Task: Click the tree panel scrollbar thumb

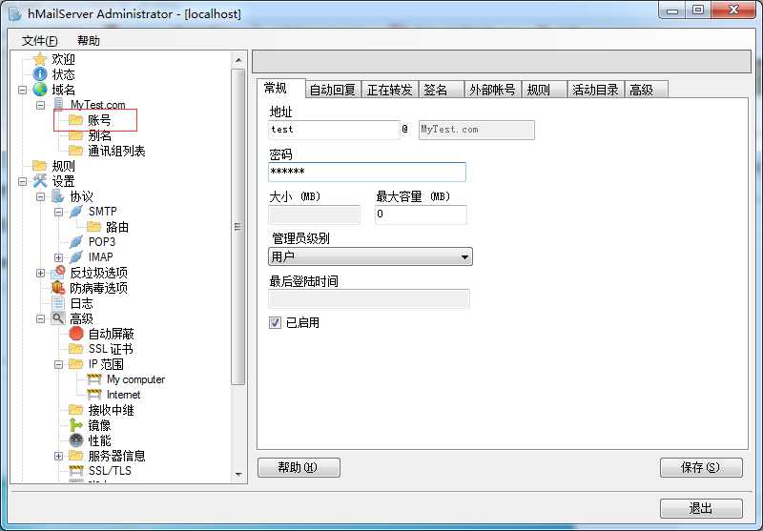Action: click(x=237, y=227)
